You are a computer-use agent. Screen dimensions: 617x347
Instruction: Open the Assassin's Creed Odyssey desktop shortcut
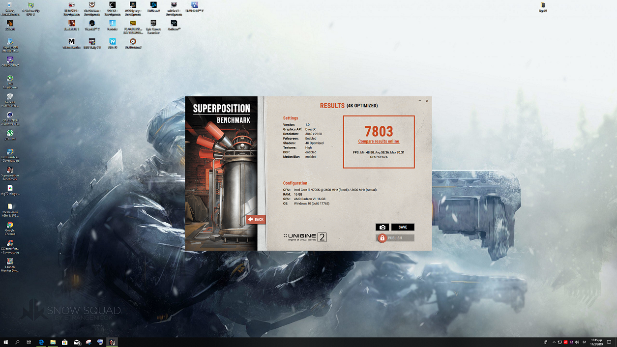133,9
